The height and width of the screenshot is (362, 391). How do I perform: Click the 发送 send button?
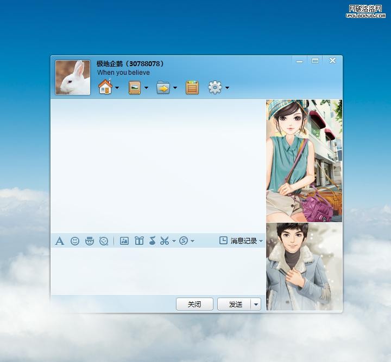tap(235, 305)
